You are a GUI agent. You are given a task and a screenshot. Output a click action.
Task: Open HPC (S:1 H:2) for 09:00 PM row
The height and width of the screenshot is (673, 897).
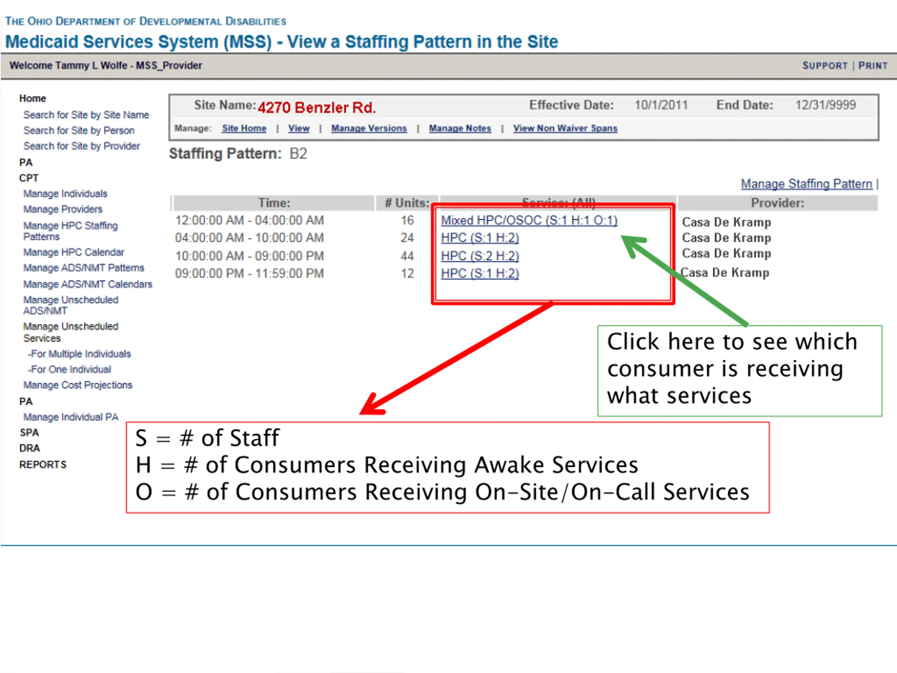480,273
